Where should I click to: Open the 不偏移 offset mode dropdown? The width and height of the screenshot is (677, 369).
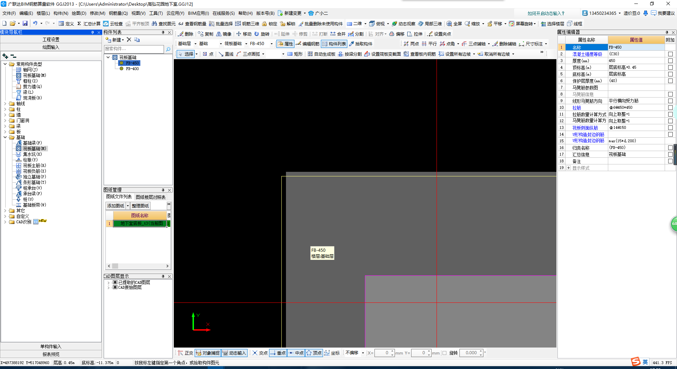(363, 353)
